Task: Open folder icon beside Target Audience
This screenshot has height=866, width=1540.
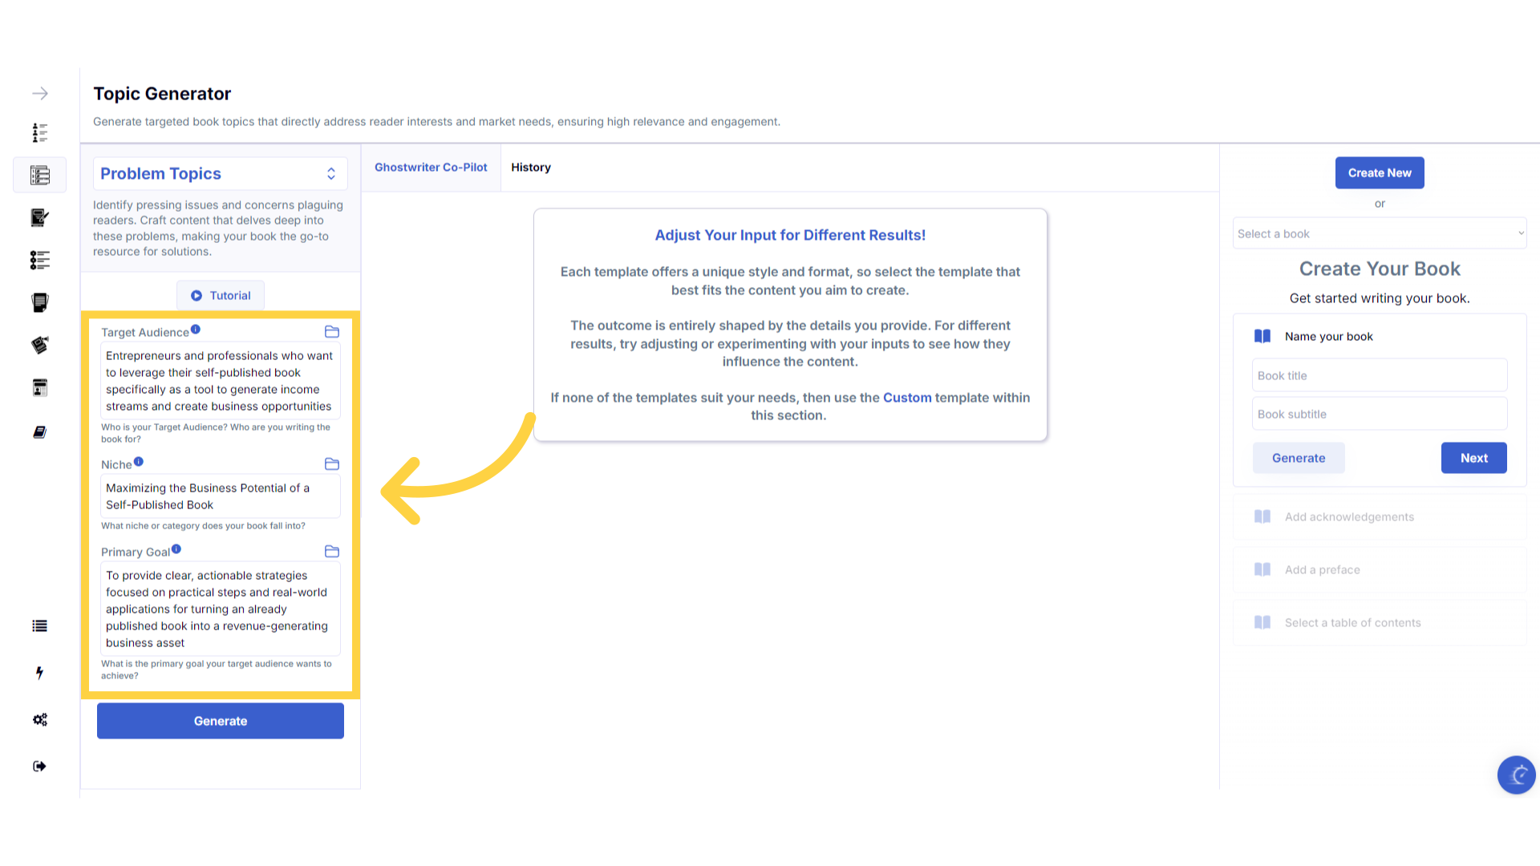Action: 332,332
